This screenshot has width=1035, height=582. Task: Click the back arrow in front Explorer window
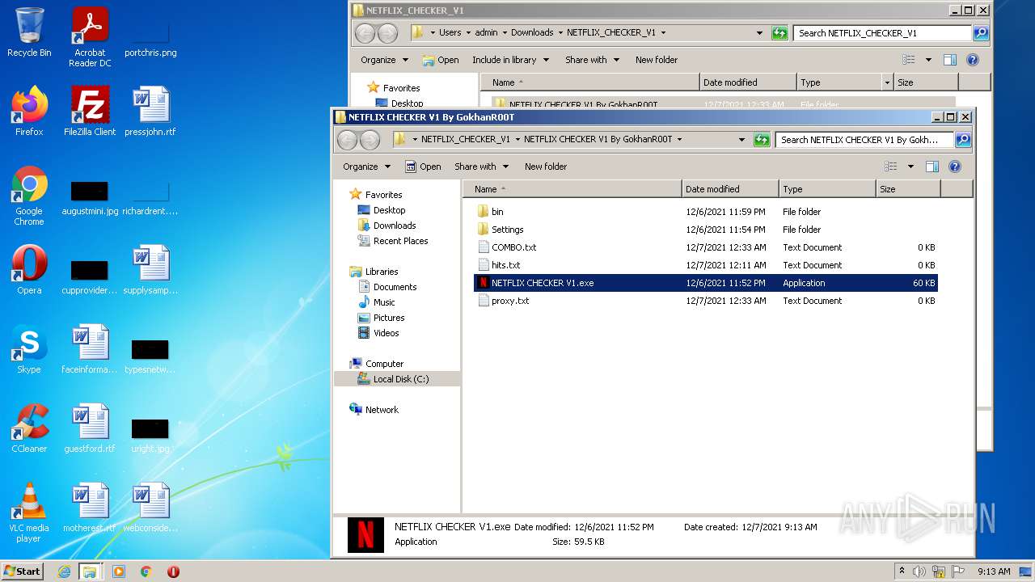click(x=348, y=140)
